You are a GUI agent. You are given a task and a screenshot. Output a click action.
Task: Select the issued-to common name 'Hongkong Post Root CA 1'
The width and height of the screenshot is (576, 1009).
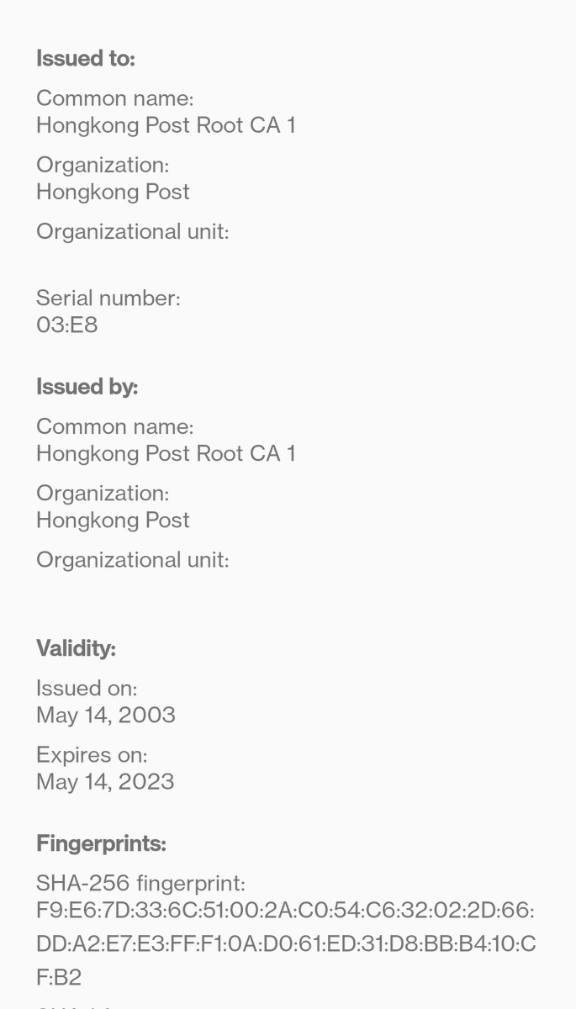coord(166,125)
